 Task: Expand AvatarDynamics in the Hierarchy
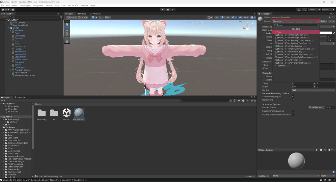pos(11,70)
